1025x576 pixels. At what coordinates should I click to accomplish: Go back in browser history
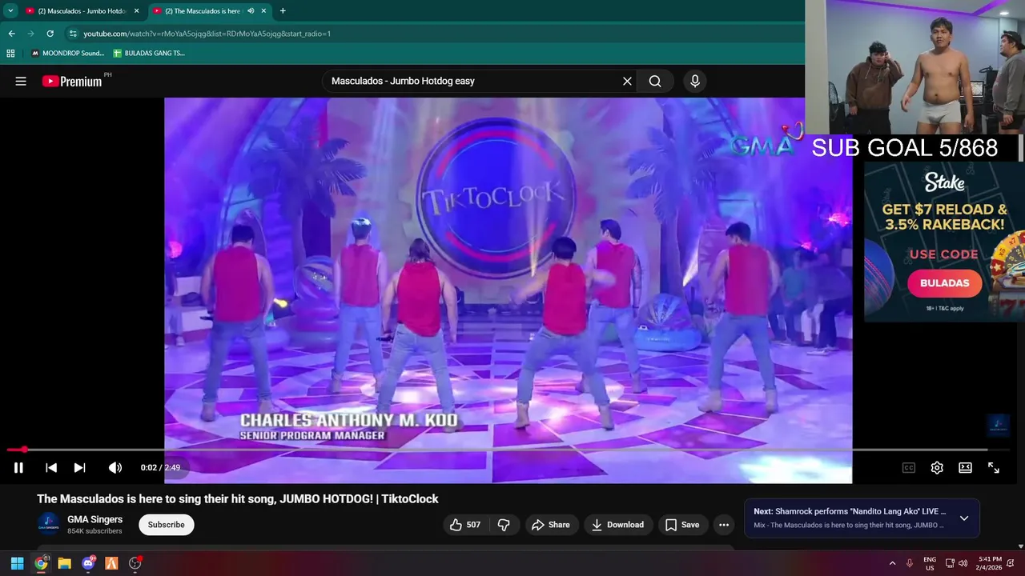pos(12,34)
